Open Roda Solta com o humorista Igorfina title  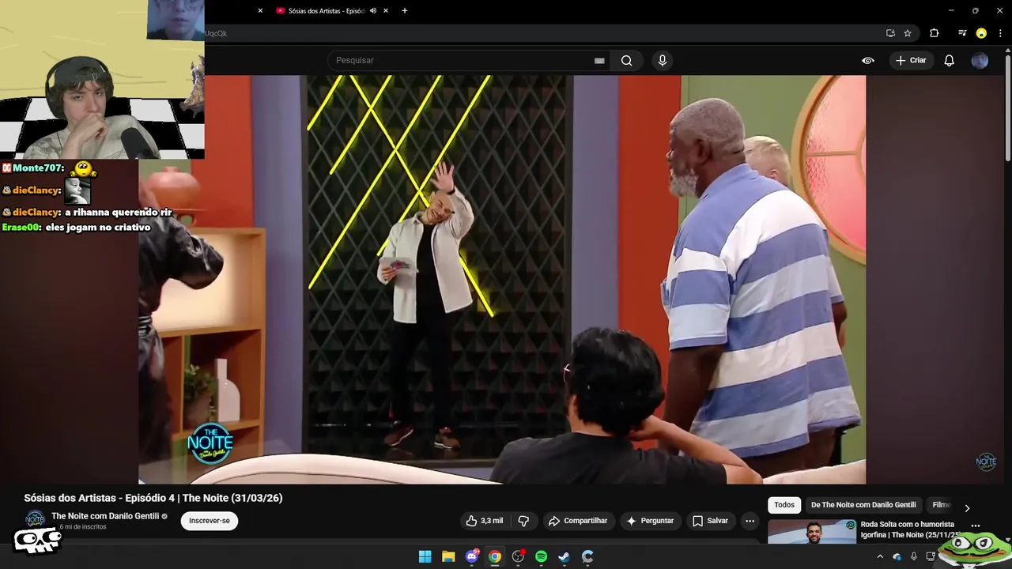[x=910, y=529]
